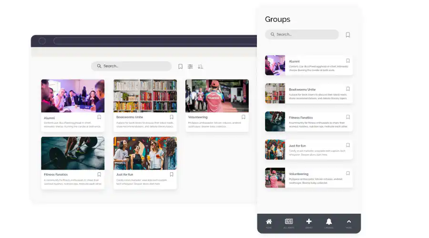429x238 pixels.
Task: Open the Just for fun card photo on desktop
Action: [145, 153]
